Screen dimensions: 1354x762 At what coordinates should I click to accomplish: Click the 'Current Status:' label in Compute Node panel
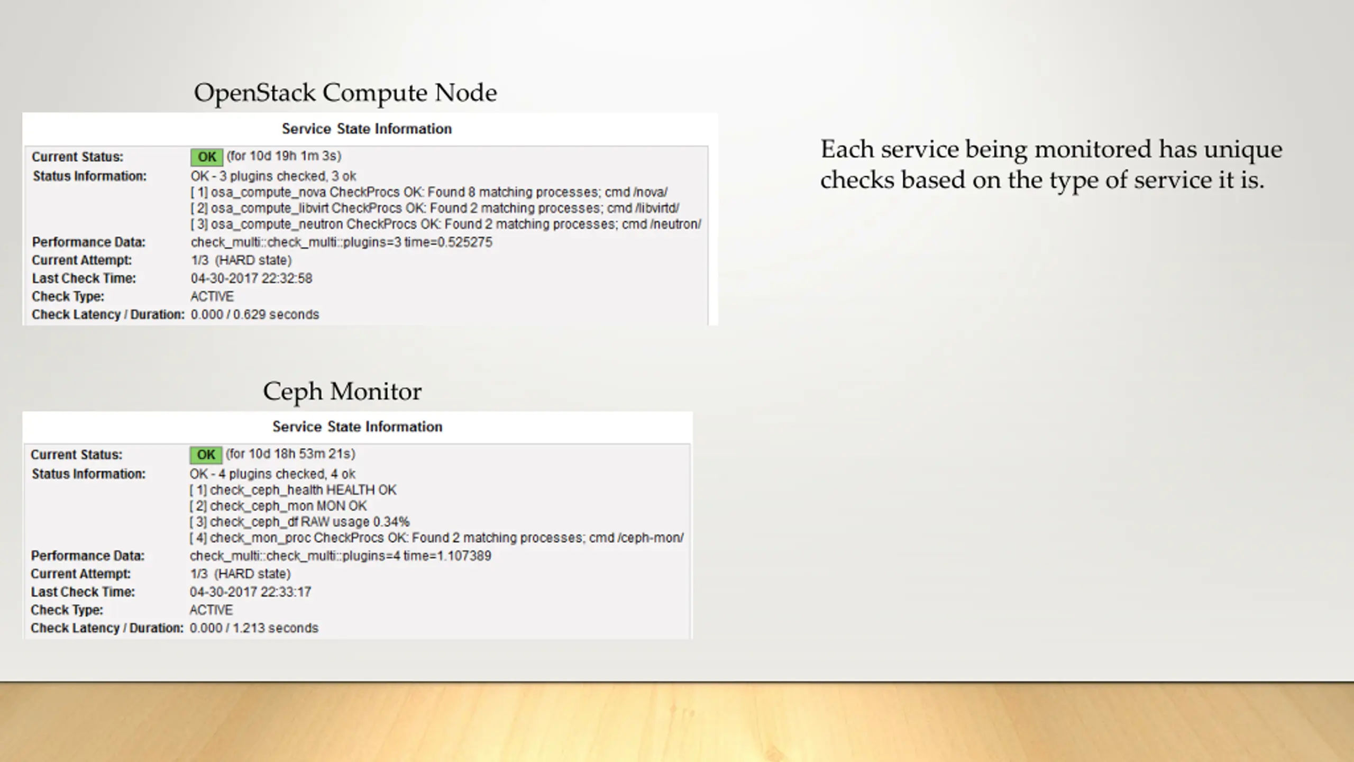[77, 157]
